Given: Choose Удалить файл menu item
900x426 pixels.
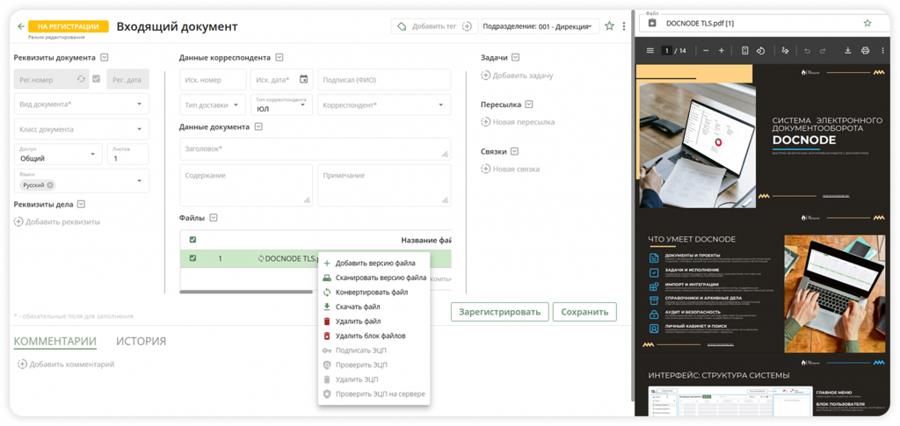Looking at the screenshot, I should pyautogui.click(x=374, y=321).
